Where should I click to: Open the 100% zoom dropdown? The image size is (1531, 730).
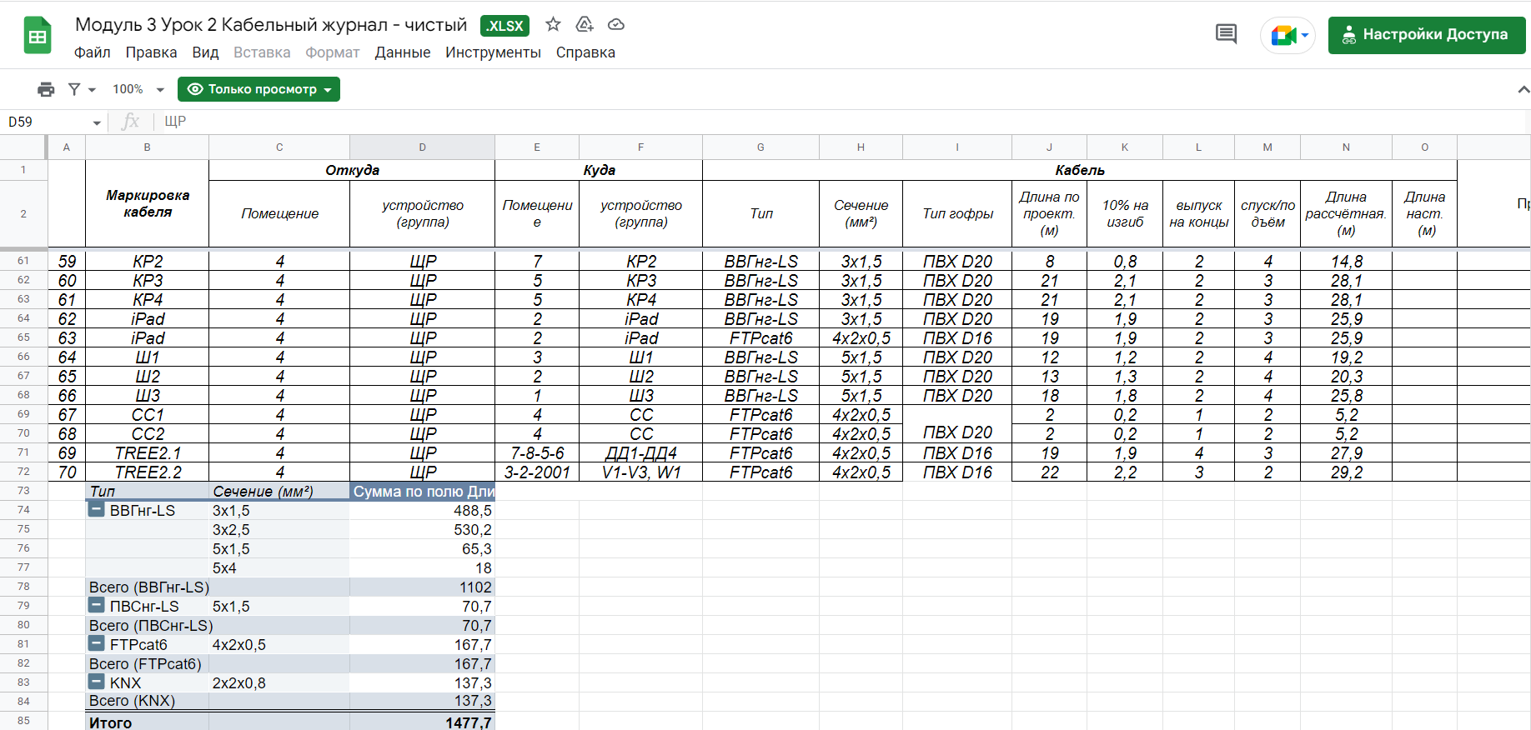click(138, 89)
